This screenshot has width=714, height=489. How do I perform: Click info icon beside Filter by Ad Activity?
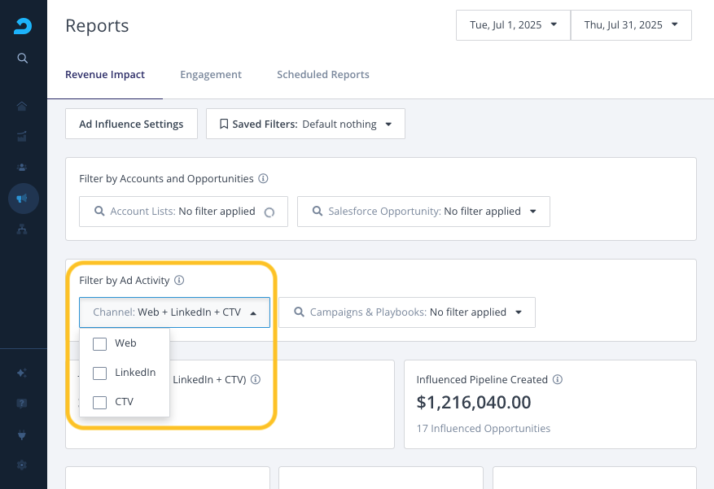(x=179, y=281)
